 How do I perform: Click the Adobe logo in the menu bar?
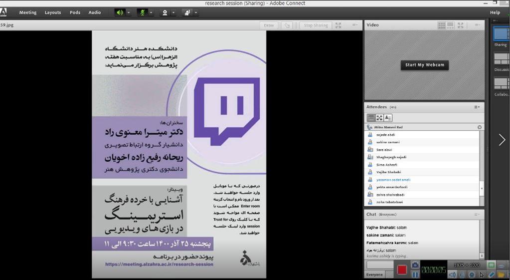pyautogui.click(x=3, y=12)
